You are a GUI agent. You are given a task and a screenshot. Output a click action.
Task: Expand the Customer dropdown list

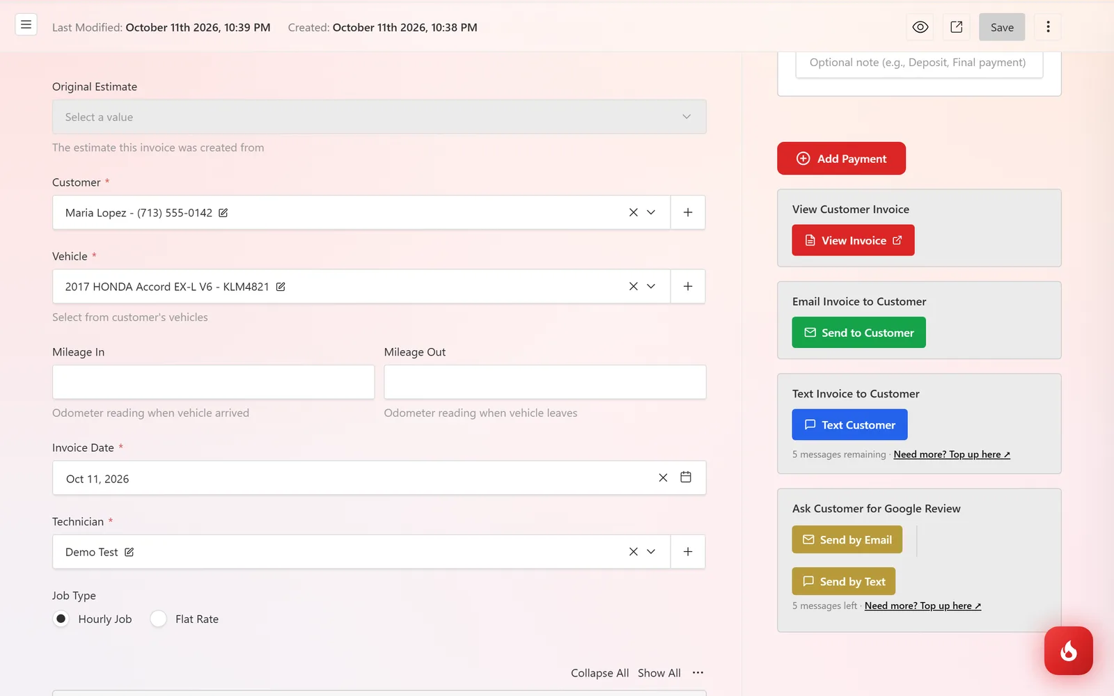click(651, 212)
